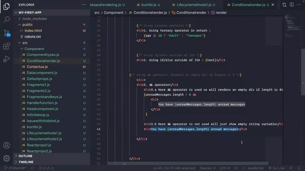Open Headcomponent.js file

coord(52,109)
